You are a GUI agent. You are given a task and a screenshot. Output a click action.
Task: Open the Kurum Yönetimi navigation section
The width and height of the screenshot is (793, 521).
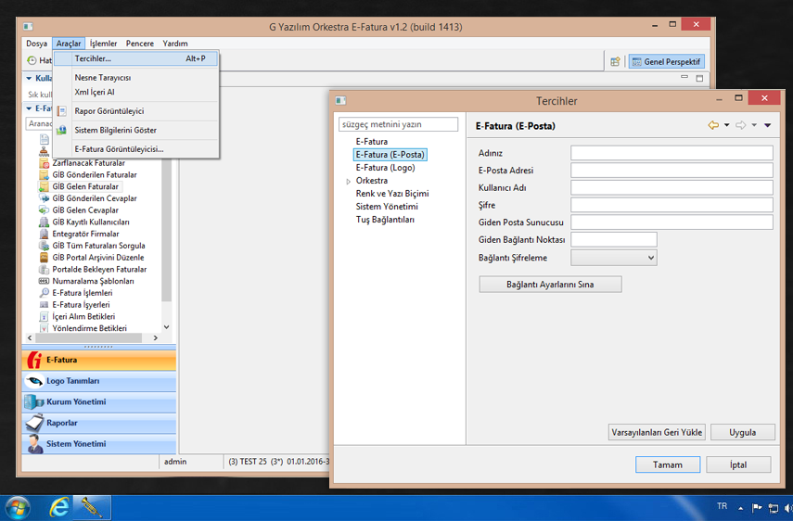[x=99, y=402]
